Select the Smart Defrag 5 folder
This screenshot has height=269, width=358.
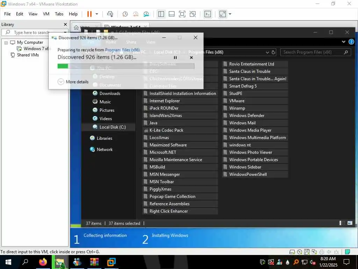click(x=255, y=86)
